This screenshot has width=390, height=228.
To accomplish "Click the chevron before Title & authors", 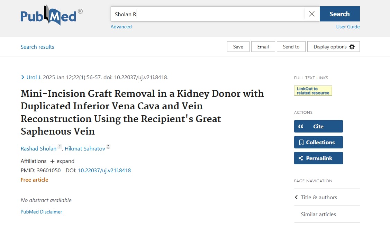I will coord(296,197).
